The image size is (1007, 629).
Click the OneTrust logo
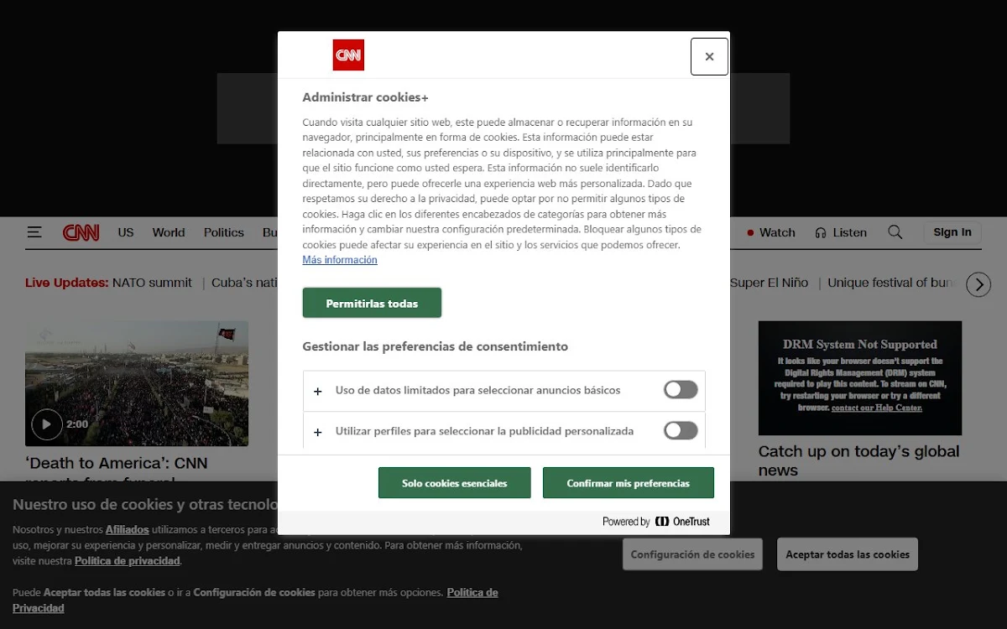[x=682, y=522]
